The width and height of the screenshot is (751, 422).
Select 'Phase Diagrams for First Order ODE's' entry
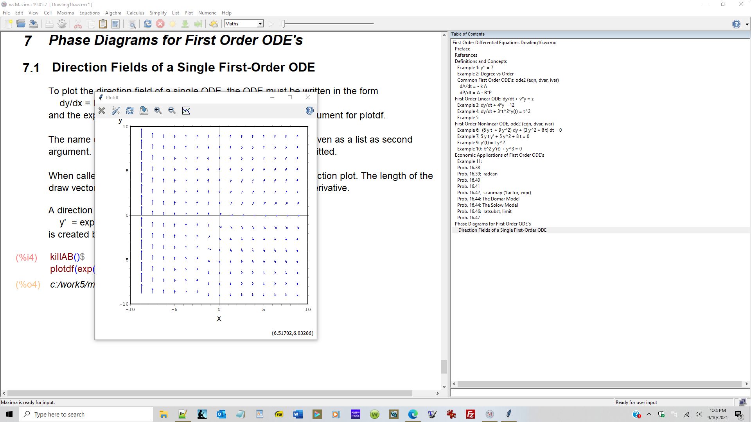pos(492,224)
